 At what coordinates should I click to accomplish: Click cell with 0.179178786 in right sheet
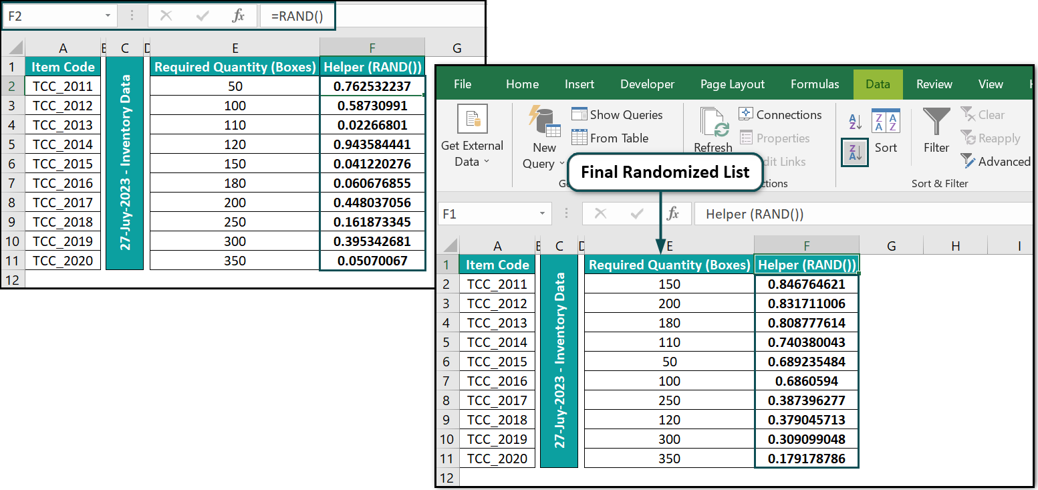click(807, 459)
